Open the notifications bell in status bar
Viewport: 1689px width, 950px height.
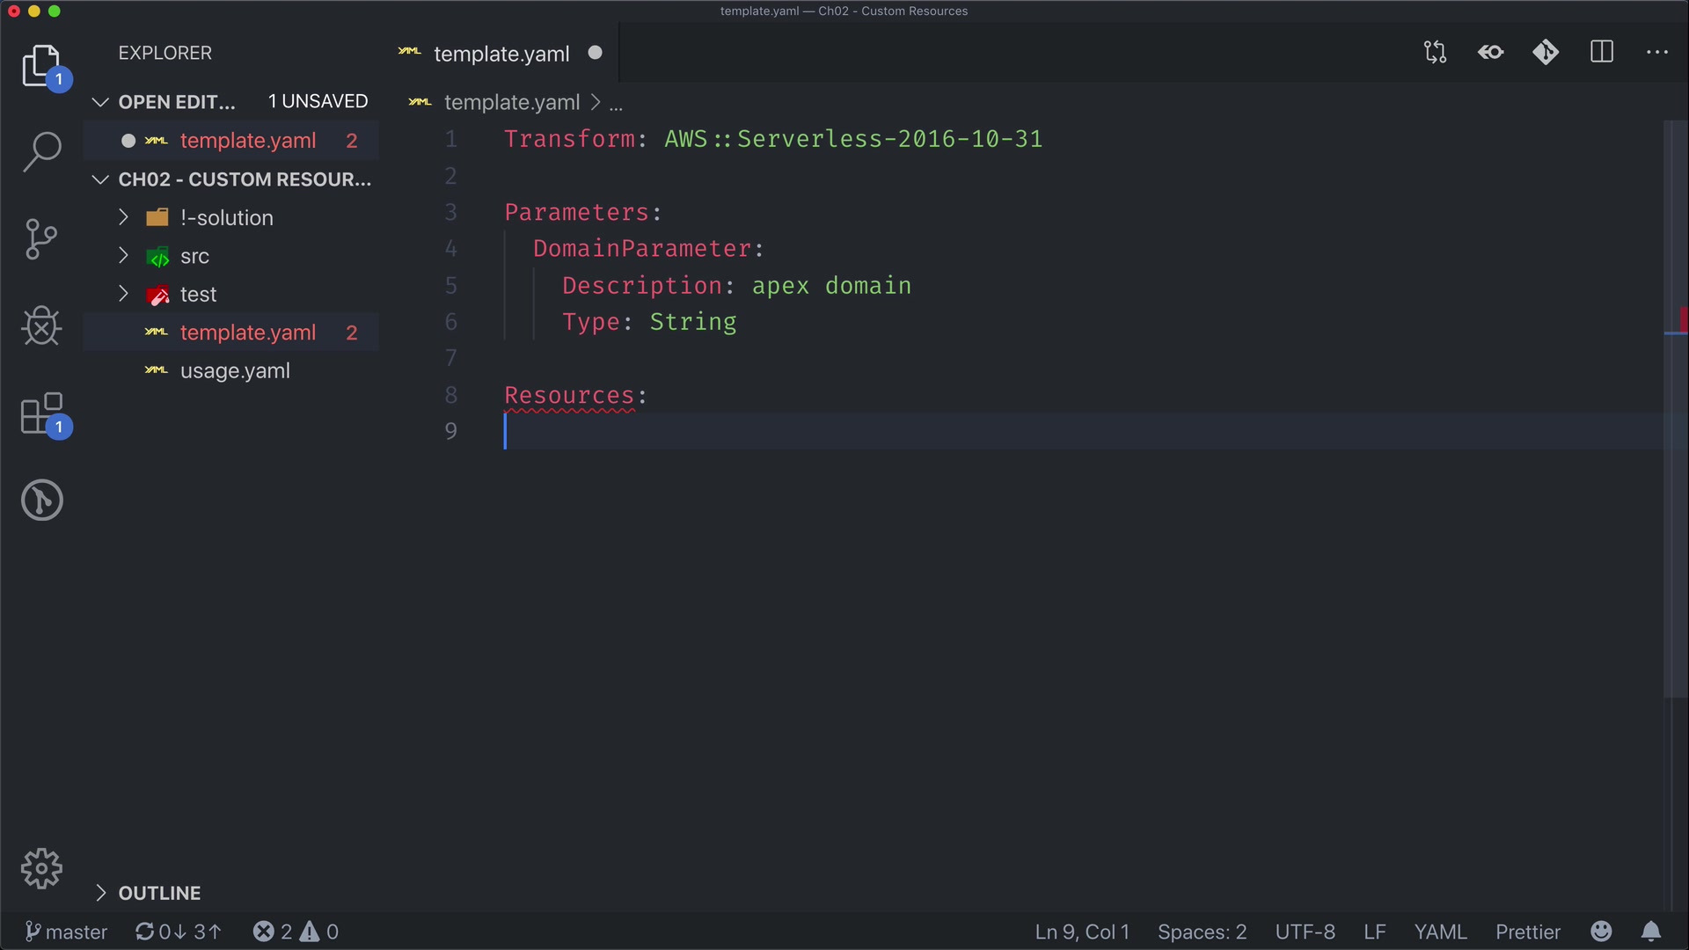pyautogui.click(x=1651, y=932)
